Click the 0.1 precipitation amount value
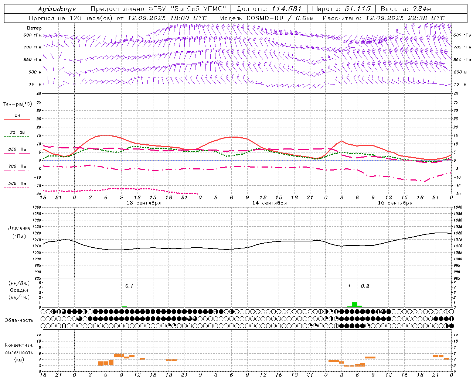473x378 pixels. point(129,286)
